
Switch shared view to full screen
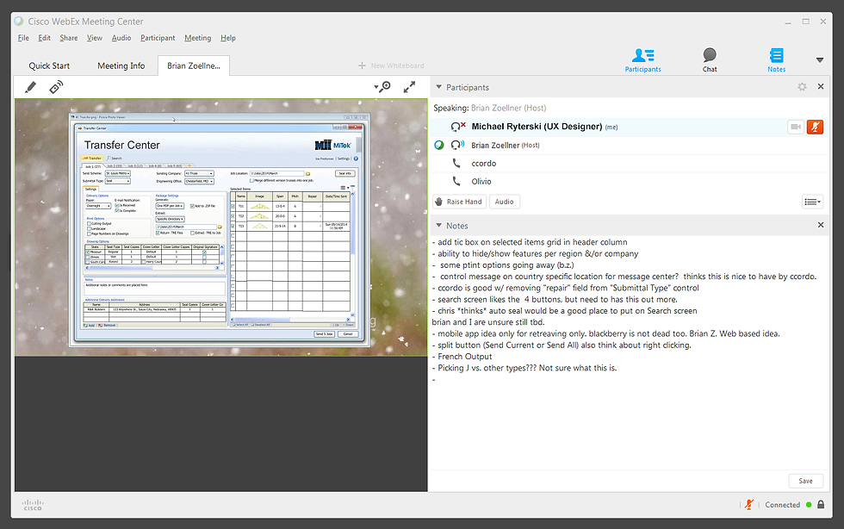(410, 87)
